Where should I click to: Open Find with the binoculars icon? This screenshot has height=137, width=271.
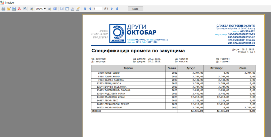[x=25, y=9]
